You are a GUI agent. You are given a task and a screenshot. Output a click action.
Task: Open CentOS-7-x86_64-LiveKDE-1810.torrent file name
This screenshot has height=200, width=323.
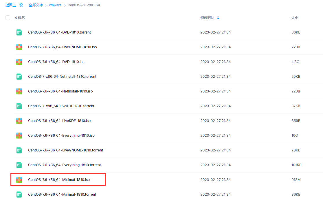[x=61, y=106]
